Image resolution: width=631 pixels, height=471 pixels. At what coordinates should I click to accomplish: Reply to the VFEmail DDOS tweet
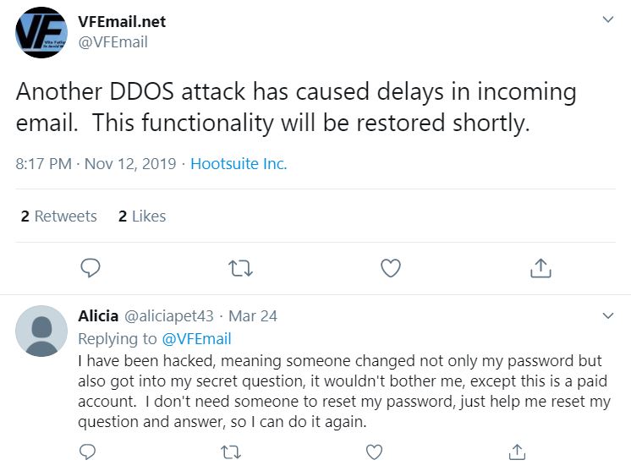tap(91, 268)
